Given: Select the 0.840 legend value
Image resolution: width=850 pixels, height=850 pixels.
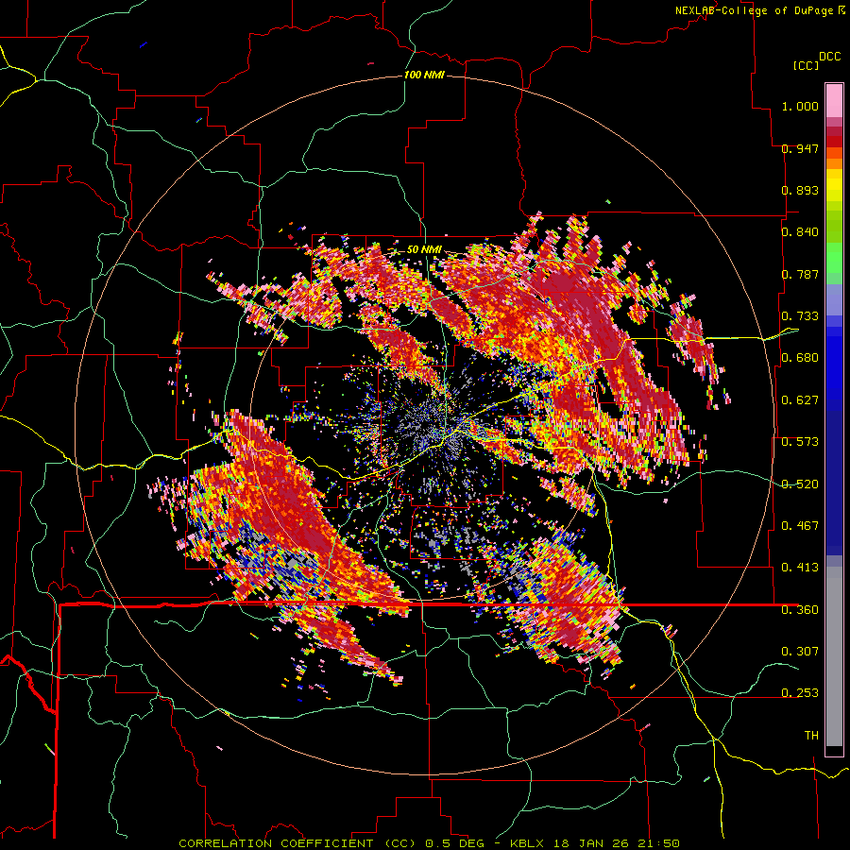Looking at the screenshot, I should [x=800, y=231].
